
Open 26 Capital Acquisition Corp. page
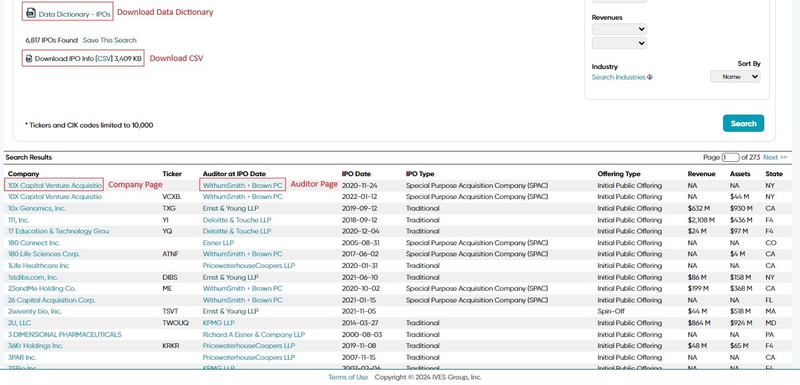[x=52, y=300]
